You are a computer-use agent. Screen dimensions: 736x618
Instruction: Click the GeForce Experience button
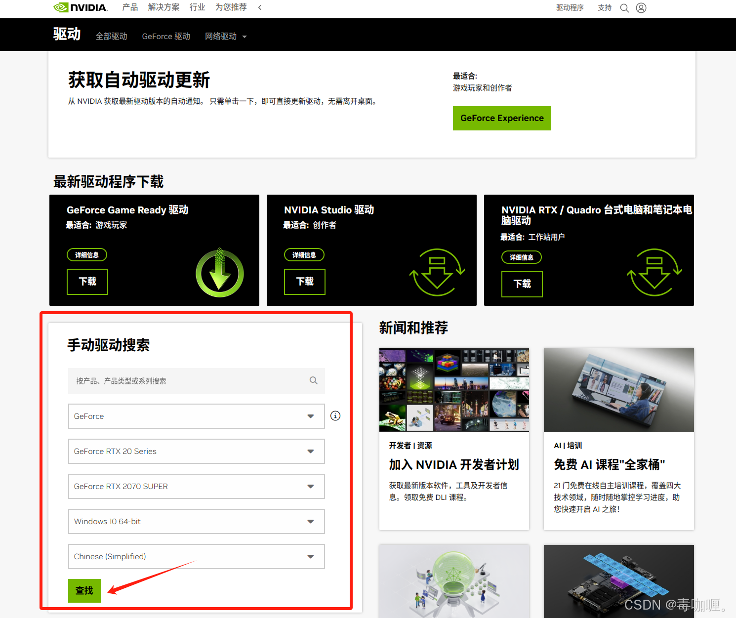tap(502, 118)
